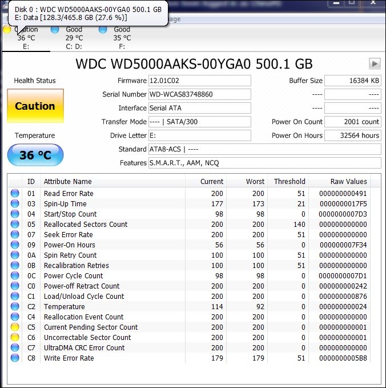Image resolution: width=386 pixels, height=388 pixels.
Task: Click the Serial Number field
Action: pyautogui.click(x=199, y=94)
